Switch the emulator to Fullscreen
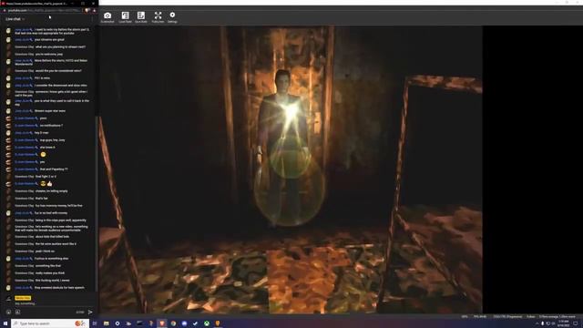Image resolution: width=583 pixels, height=328 pixels. (158, 17)
